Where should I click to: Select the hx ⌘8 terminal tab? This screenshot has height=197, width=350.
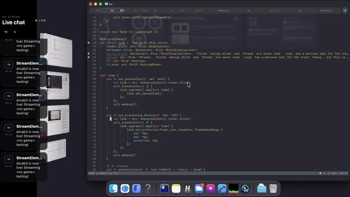pos(177,10)
